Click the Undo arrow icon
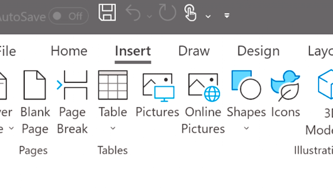The image size is (333, 190). tap(133, 13)
